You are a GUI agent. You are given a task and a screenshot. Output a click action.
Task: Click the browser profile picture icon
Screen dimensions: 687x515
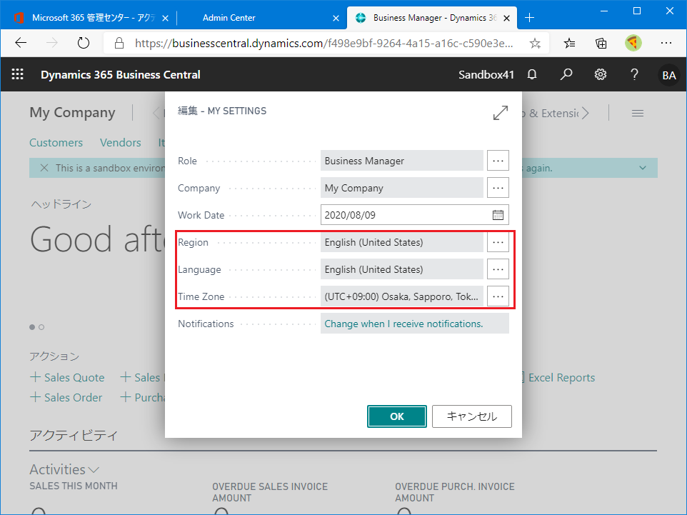coord(633,43)
